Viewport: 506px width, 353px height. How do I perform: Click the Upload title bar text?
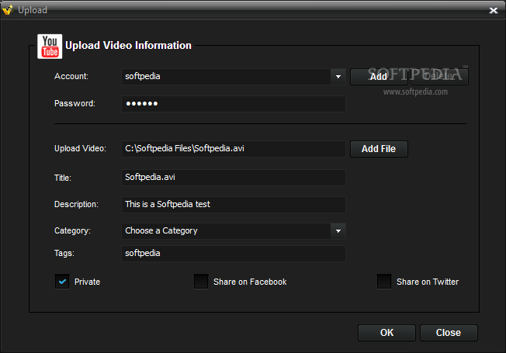coord(33,10)
